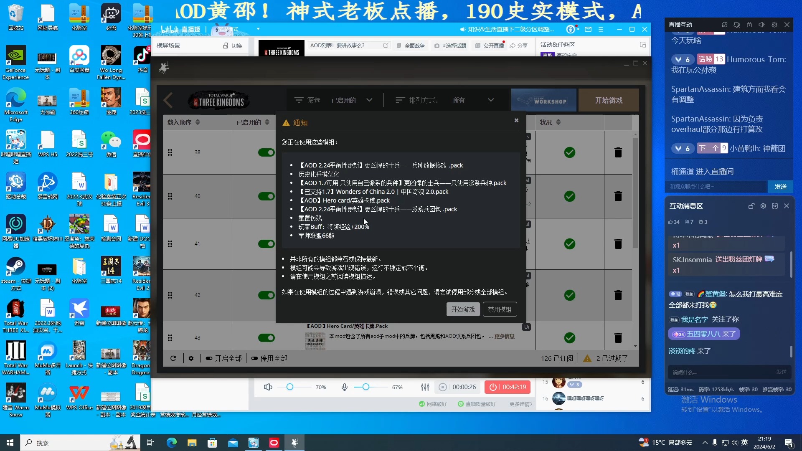
Task: Close the notification dialog
Action: click(516, 120)
